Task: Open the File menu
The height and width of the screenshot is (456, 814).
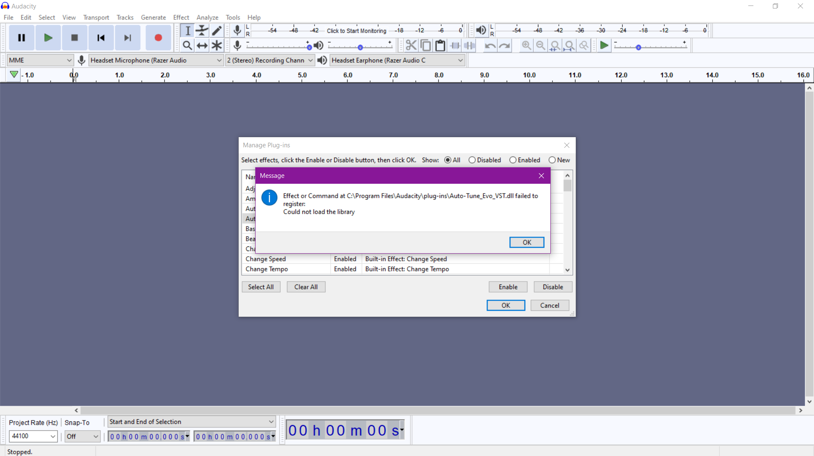Action: (x=8, y=17)
